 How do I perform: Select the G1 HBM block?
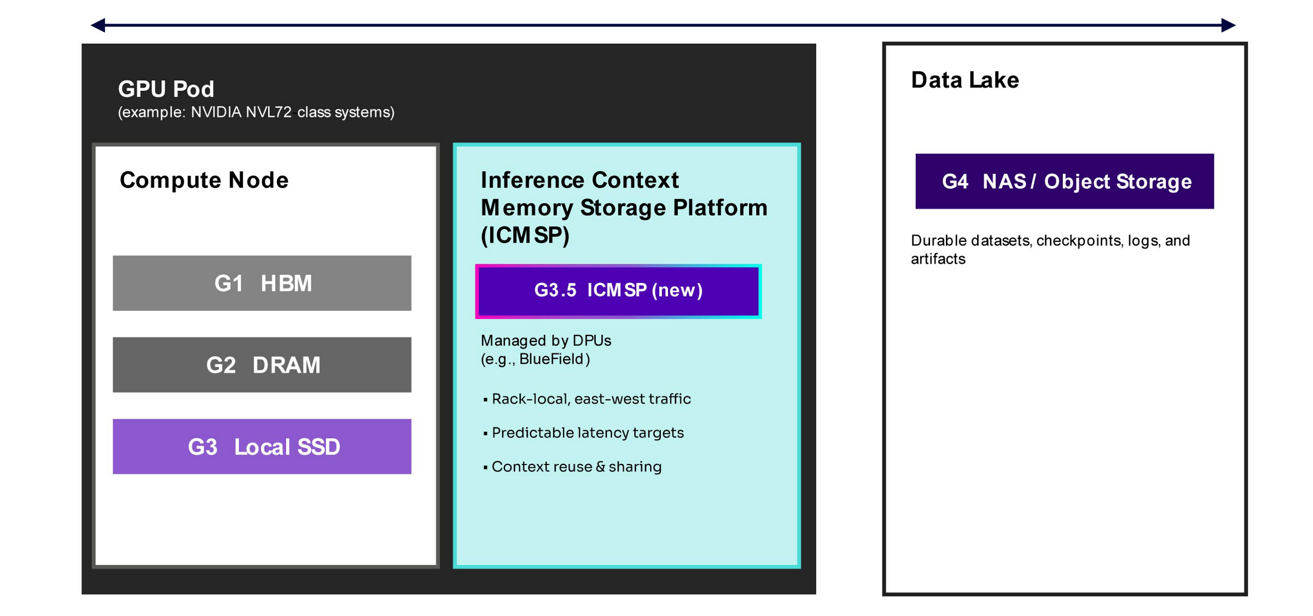[262, 283]
